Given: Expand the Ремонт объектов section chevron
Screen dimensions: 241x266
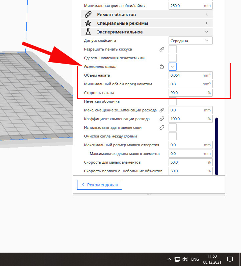Looking at the screenshot, I should (207, 15).
